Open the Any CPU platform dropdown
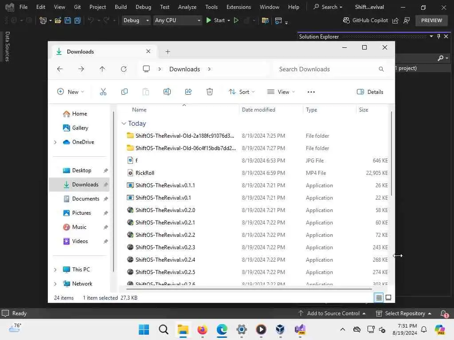454x340 pixels. (x=177, y=20)
